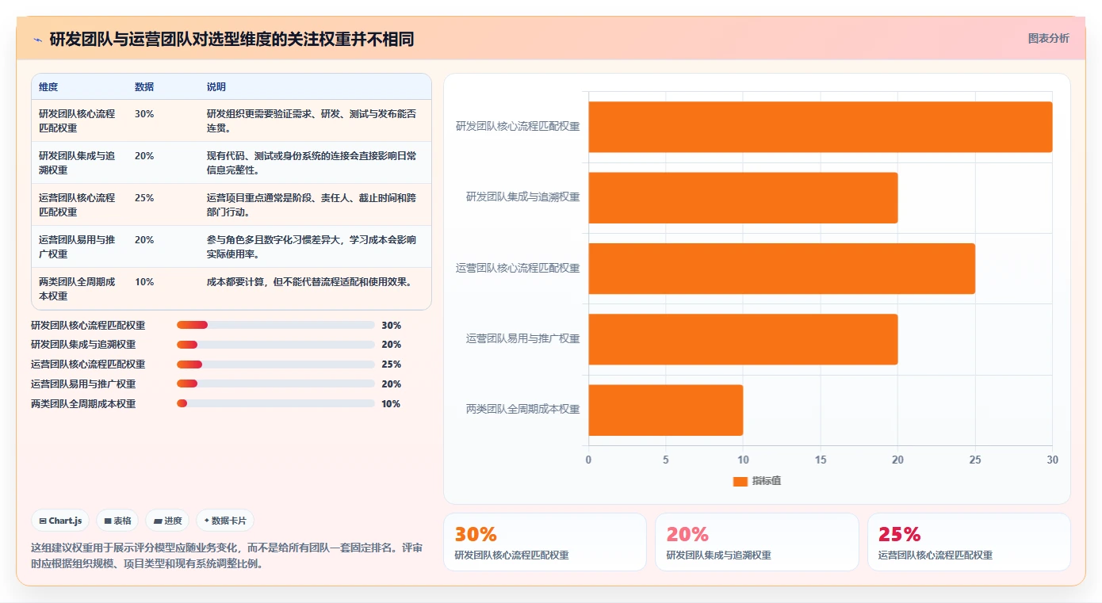1102x603 pixels.
Task: Click chart axis label 两类团队全周期成本权重
Action: click(x=523, y=410)
